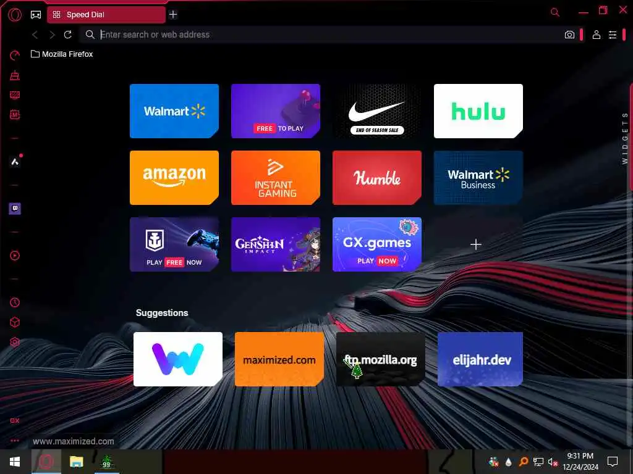Open GX Corner gamepad icon
The width and height of the screenshot is (633, 474).
(x=36, y=15)
